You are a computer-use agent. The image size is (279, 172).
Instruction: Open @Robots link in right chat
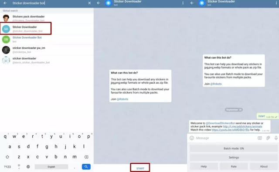pos(216,84)
